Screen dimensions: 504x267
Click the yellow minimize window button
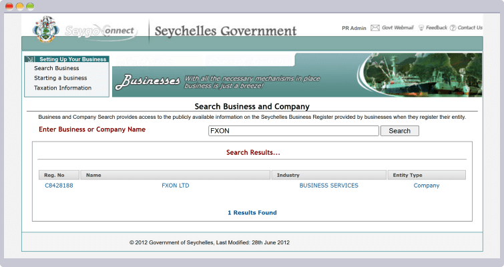click(x=19, y=7)
